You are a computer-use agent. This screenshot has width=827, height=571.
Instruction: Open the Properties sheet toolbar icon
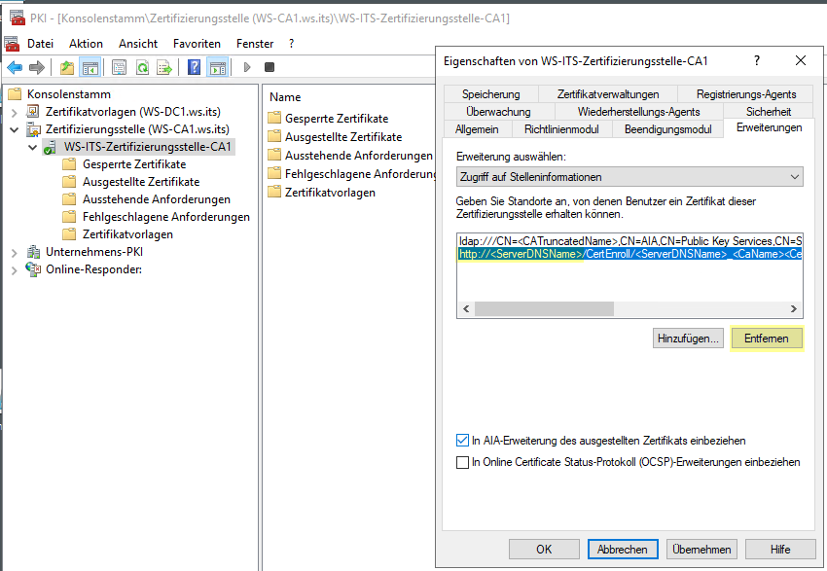(x=120, y=67)
